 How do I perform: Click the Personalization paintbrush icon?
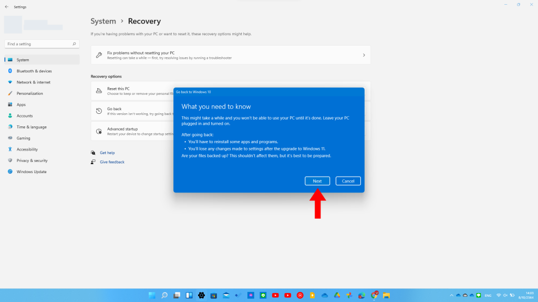tap(10, 93)
